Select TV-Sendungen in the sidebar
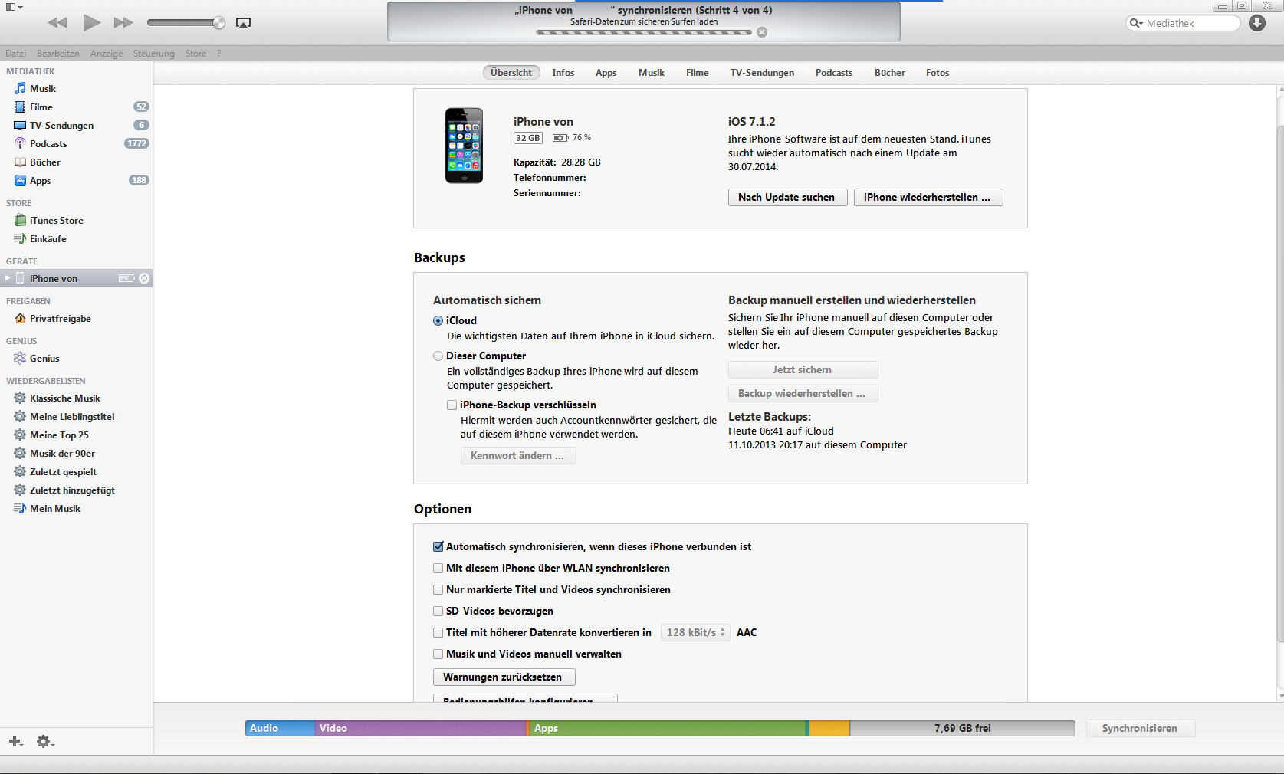Viewport: 1284px width, 774px height. pos(77,126)
